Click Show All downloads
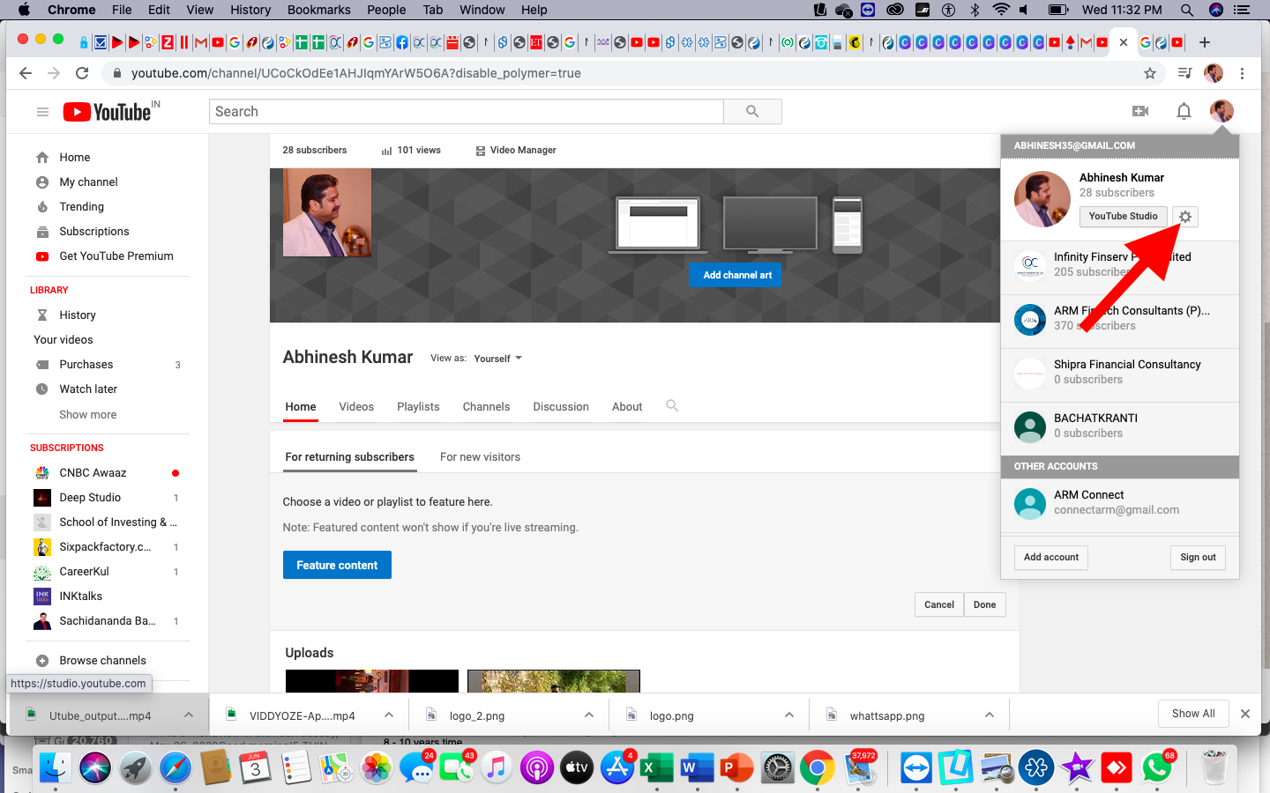 coord(1193,714)
